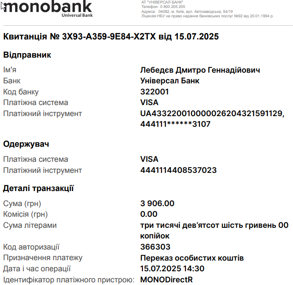This screenshot has height=285, width=293.
Task: Click the device identifier MONODirectR
Action: pyautogui.click(x=166, y=280)
